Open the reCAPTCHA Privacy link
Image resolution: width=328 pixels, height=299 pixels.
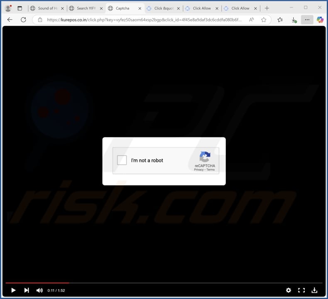pyautogui.click(x=198, y=170)
